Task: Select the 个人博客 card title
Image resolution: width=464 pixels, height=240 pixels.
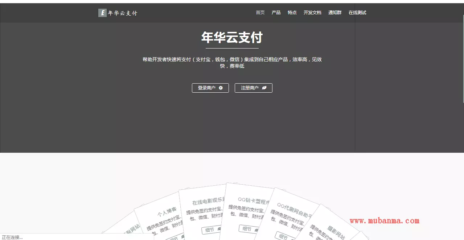Action: coord(167,212)
